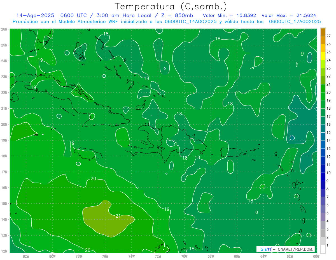Click the 17N latitude axis label
This screenshot has width=336, height=260.
(4, 172)
